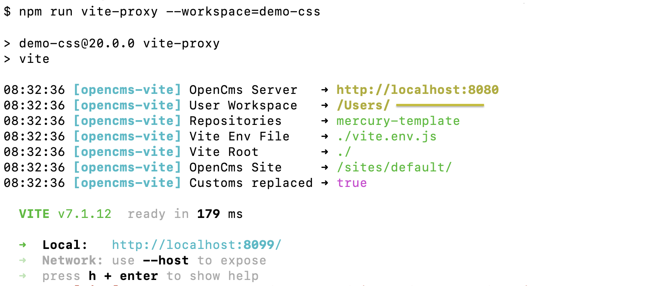Click the magenta true value for Customs replaced
Image resolution: width=661 pixels, height=286 pixels.
coord(352,183)
